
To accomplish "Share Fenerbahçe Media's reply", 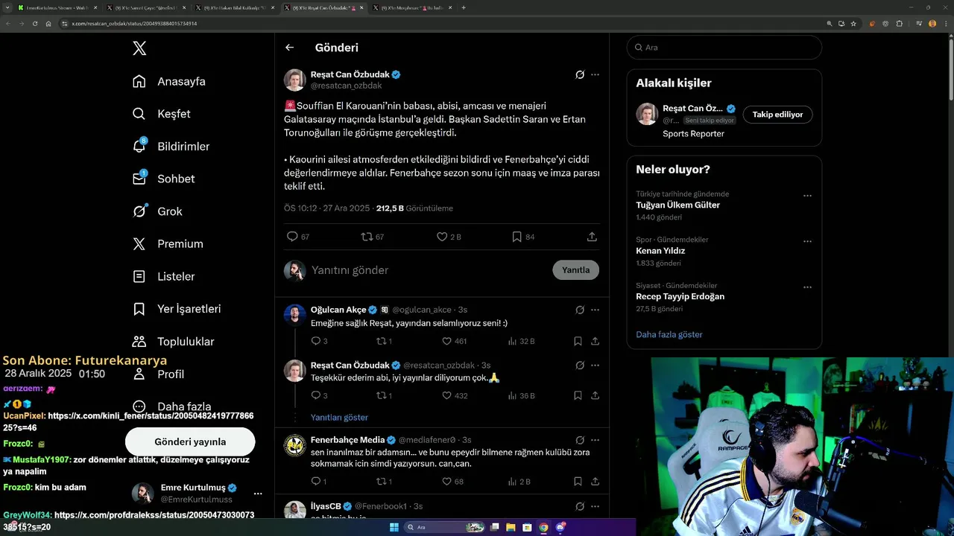I will [595, 482].
